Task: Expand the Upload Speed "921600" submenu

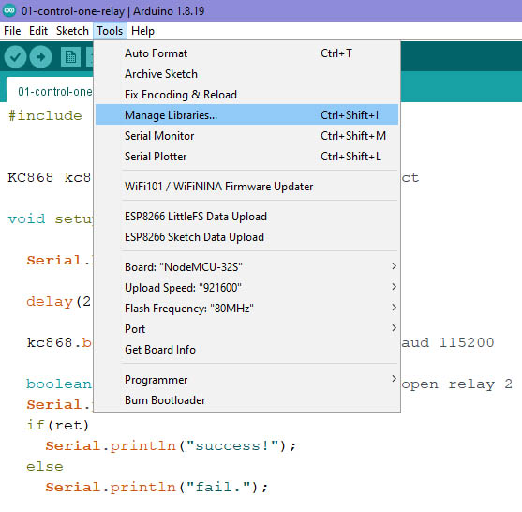Action: (246, 288)
